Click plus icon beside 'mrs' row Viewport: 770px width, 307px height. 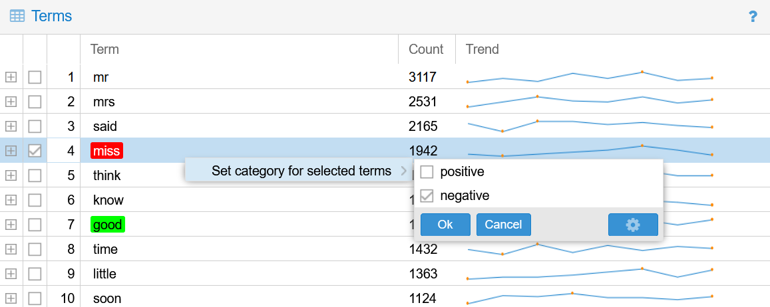(x=11, y=102)
